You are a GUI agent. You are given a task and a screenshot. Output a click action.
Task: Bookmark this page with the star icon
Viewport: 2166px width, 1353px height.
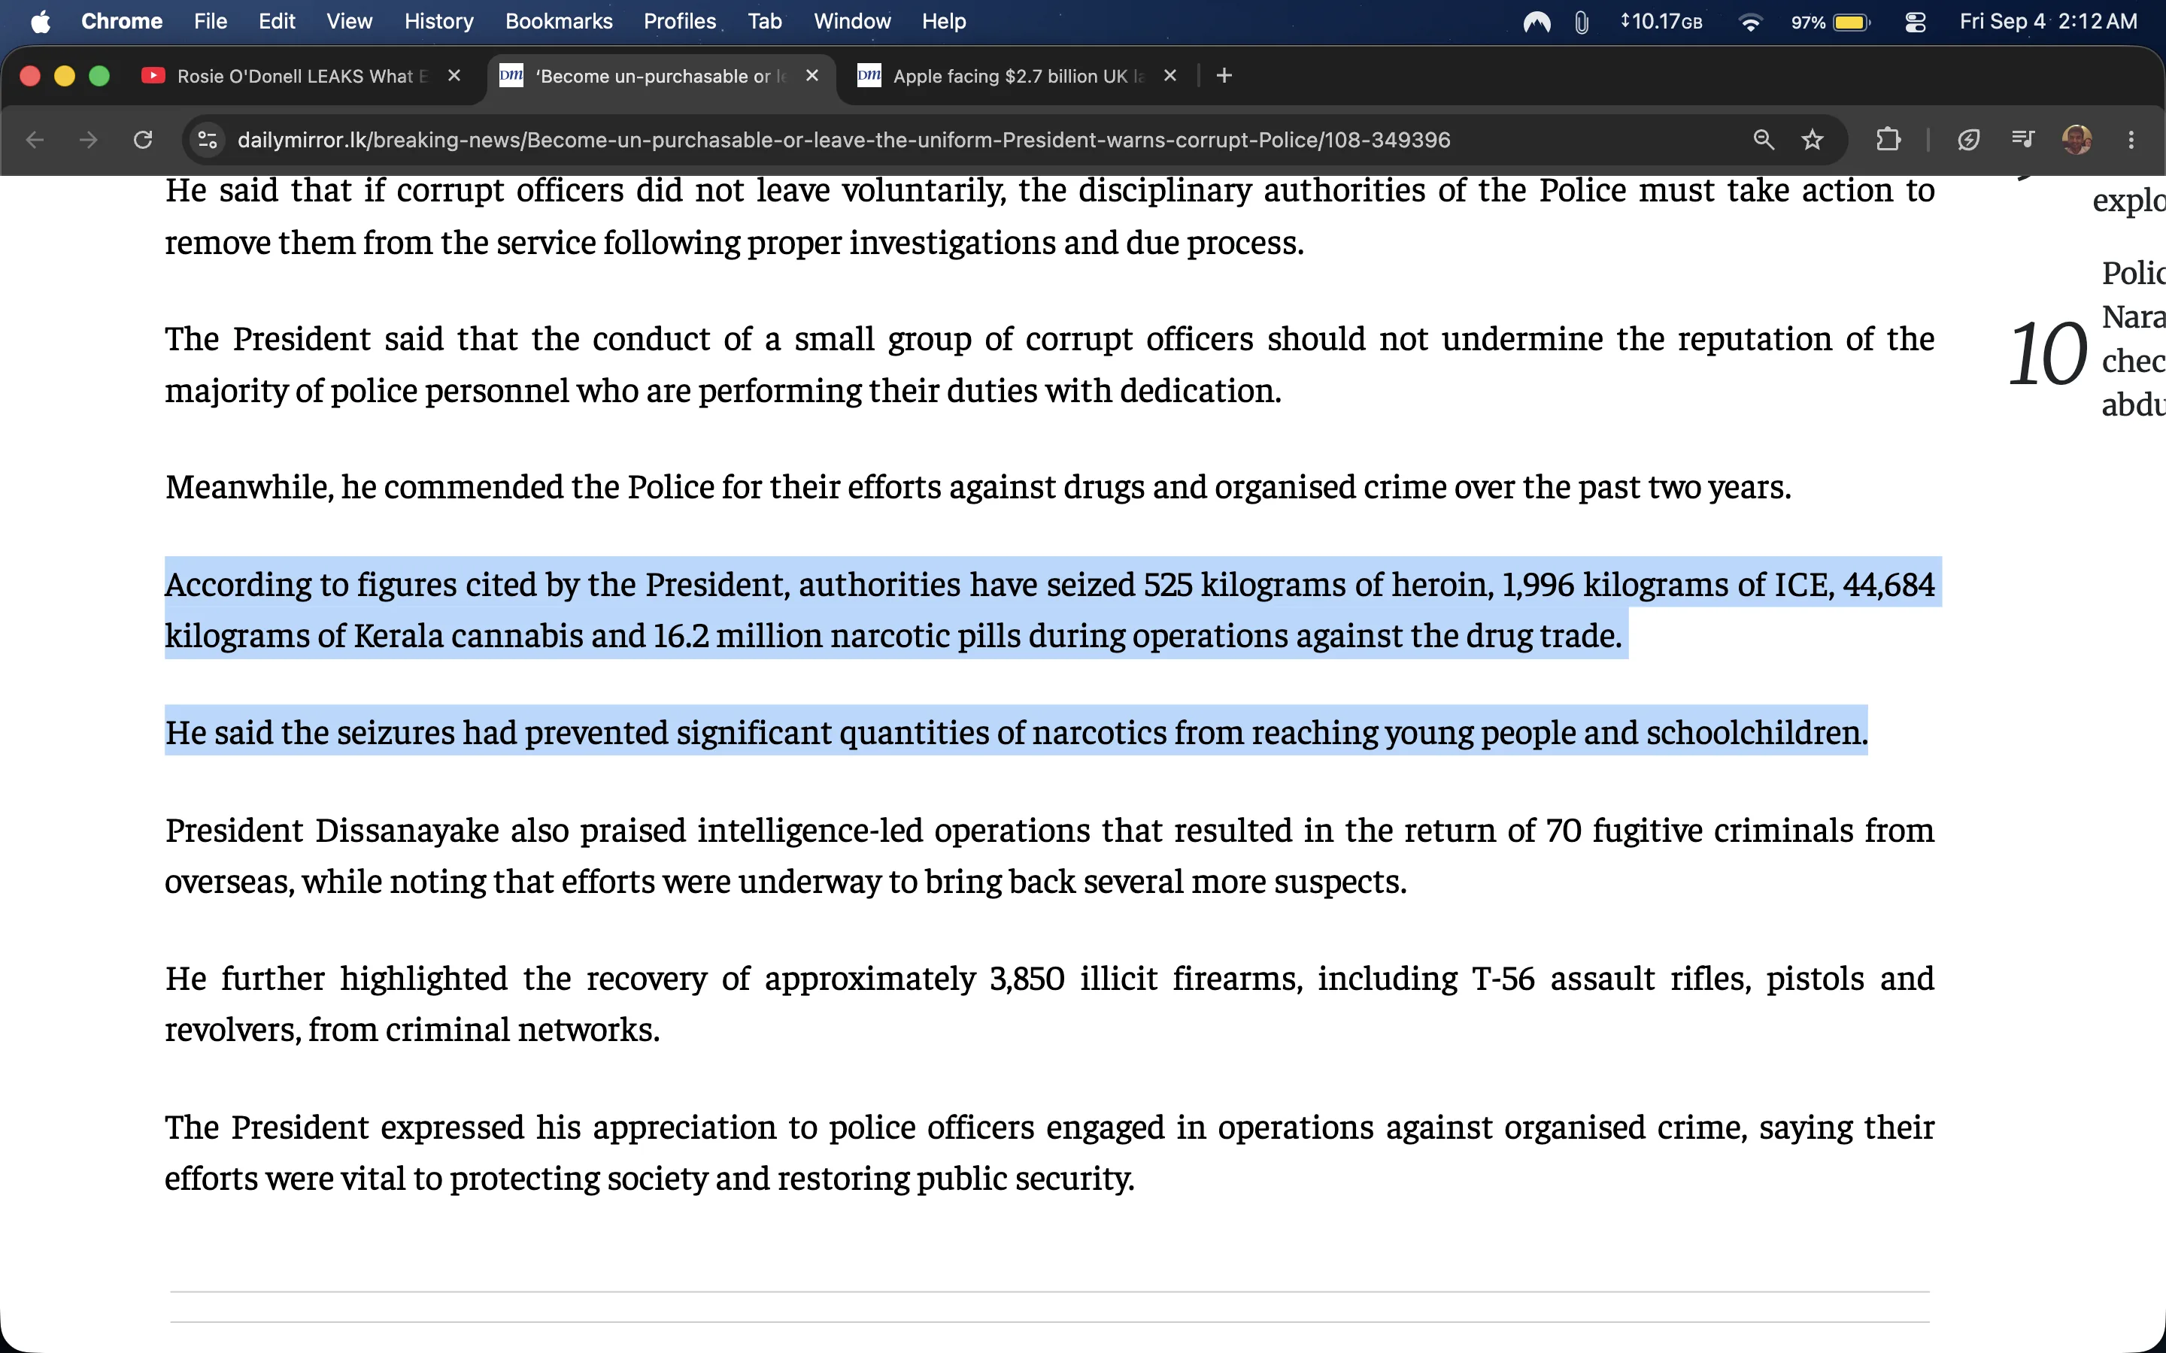[1813, 140]
